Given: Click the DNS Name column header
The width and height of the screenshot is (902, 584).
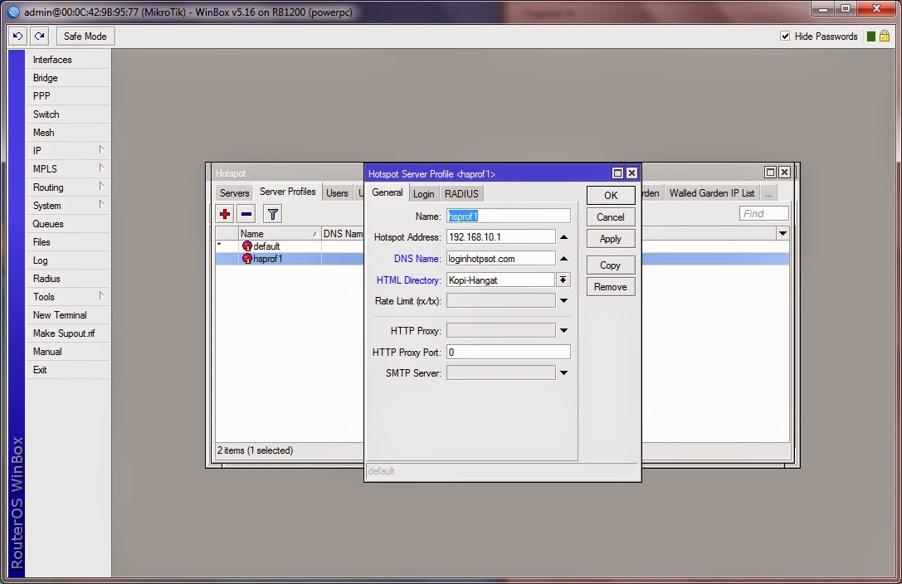Looking at the screenshot, I should point(343,233).
